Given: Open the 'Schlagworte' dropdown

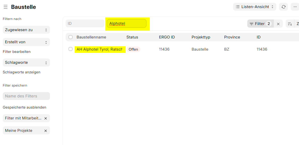Looking at the screenshot, I should click(x=26, y=63).
